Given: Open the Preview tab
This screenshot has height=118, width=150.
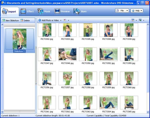Looking at the screenshot, I should coord(62,11).
